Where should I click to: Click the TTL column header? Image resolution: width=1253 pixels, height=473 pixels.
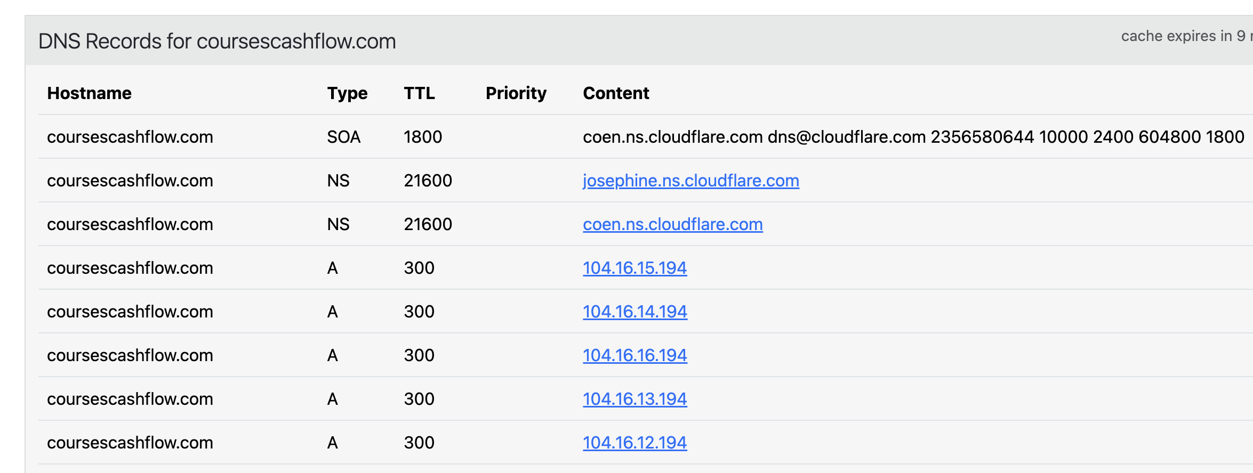(x=419, y=93)
